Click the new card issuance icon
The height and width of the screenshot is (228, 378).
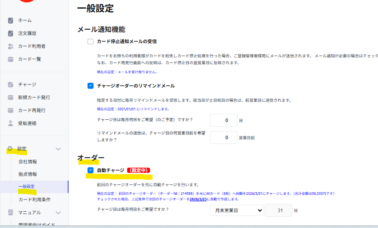pos(11,97)
